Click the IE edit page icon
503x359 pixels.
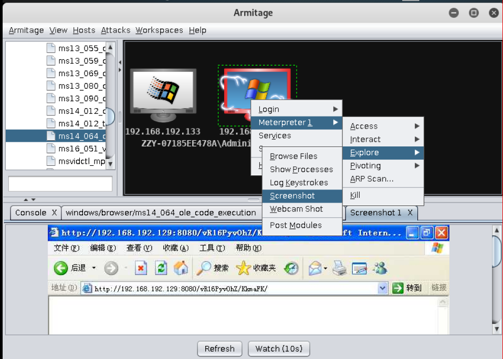point(359,268)
